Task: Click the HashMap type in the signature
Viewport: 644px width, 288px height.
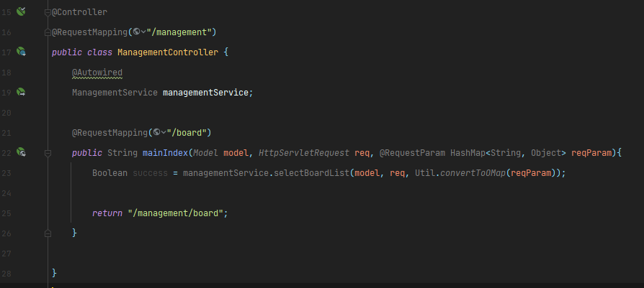Action: pos(468,153)
